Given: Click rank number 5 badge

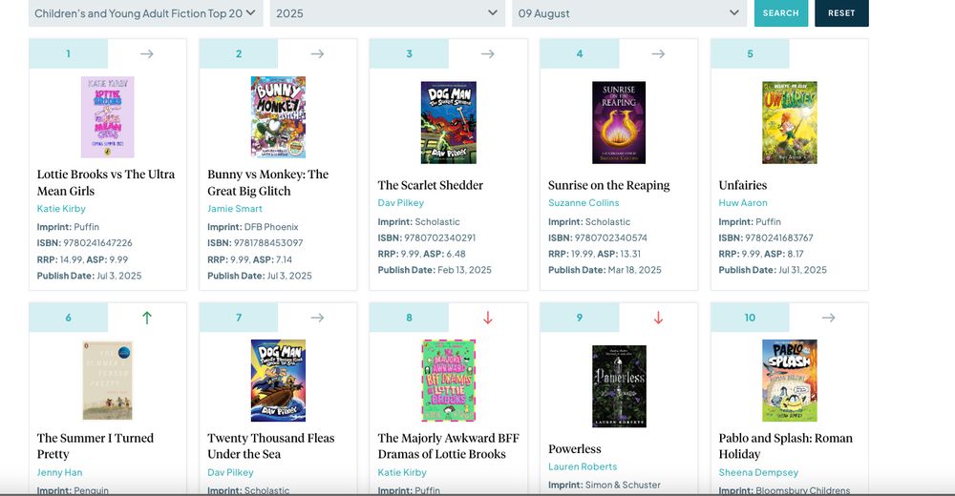Looking at the screenshot, I should [750, 53].
